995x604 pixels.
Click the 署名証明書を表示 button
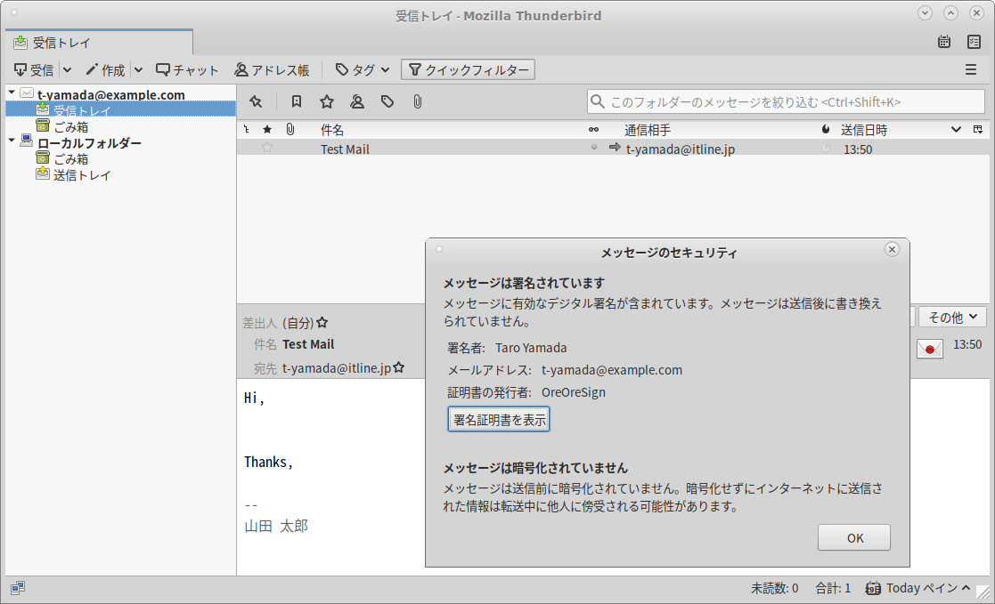(x=499, y=420)
